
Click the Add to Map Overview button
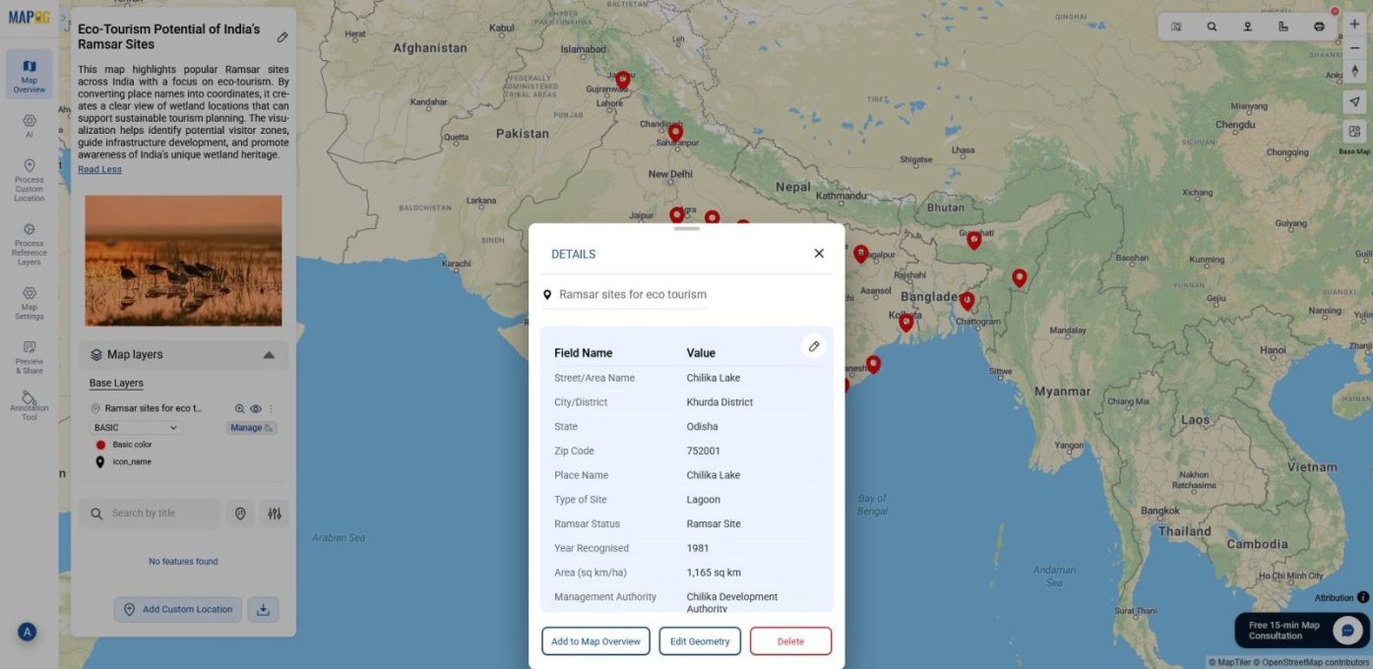[x=595, y=641]
